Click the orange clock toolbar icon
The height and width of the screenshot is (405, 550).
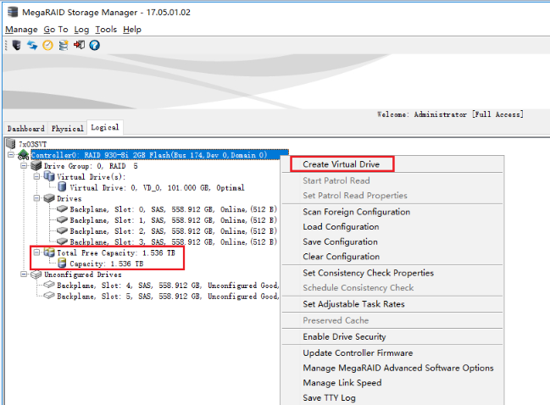pos(47,46)
